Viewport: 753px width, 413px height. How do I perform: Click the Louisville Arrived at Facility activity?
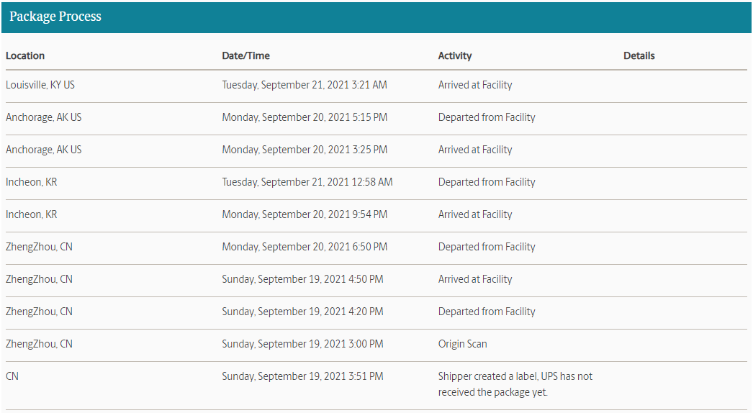[475, 85]
